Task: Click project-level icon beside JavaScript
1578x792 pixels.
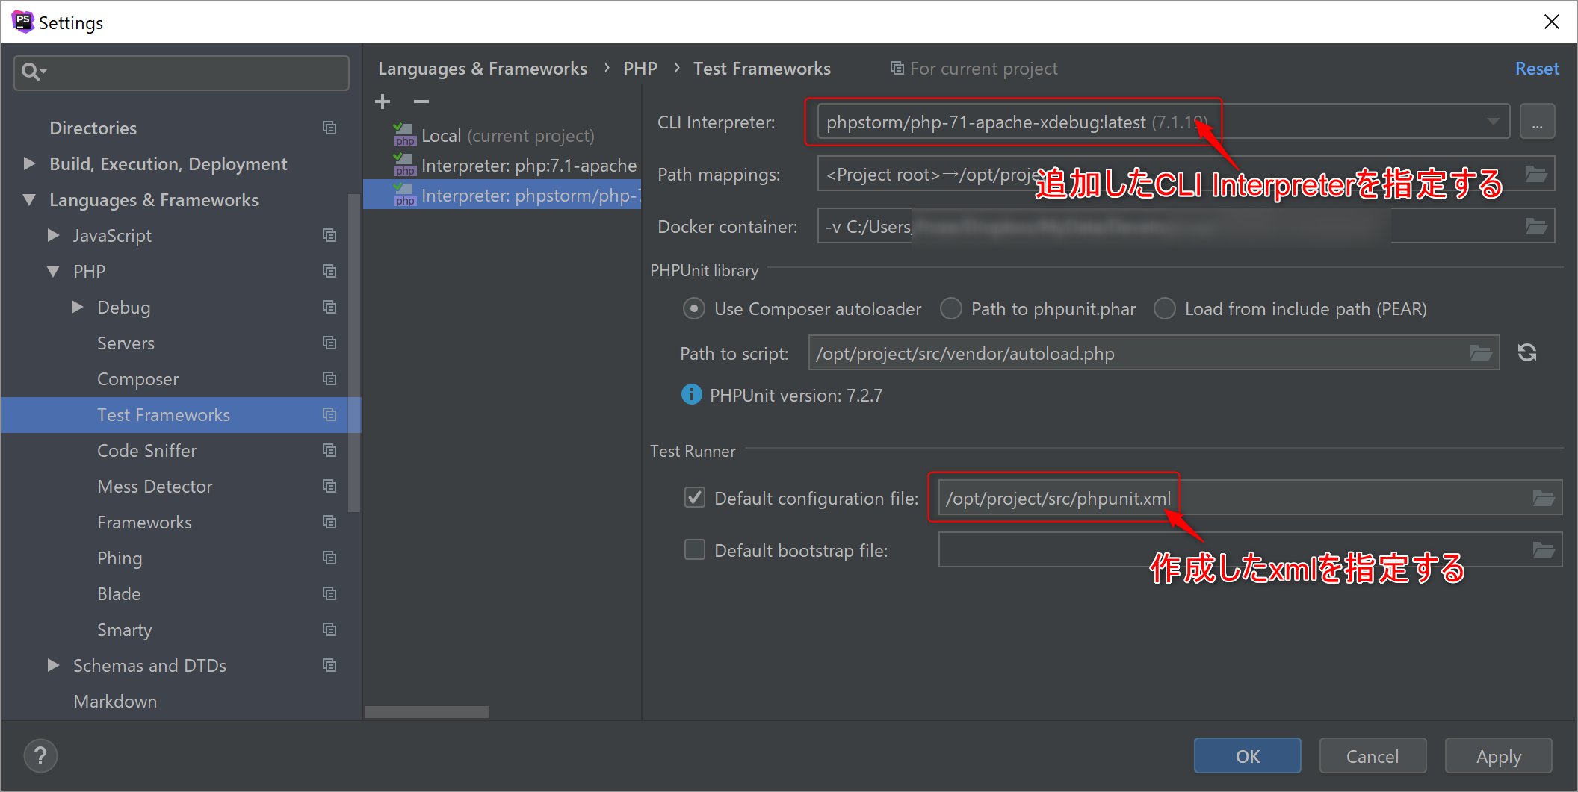Action: tap(329, 235)
